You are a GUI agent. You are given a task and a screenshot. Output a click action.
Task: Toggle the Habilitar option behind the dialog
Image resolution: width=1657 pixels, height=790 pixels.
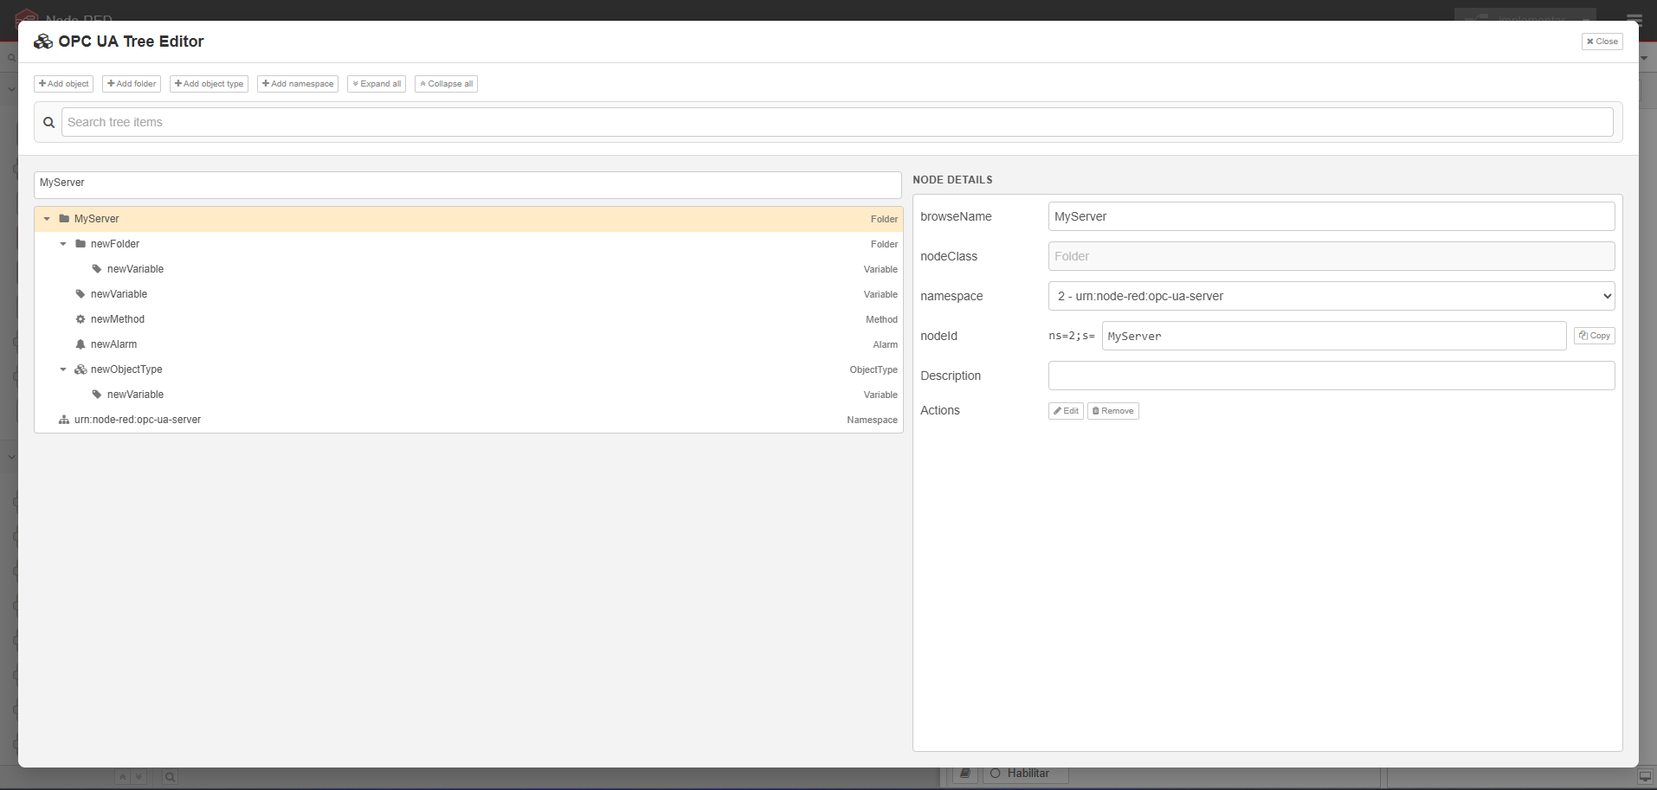[1025, 774]
